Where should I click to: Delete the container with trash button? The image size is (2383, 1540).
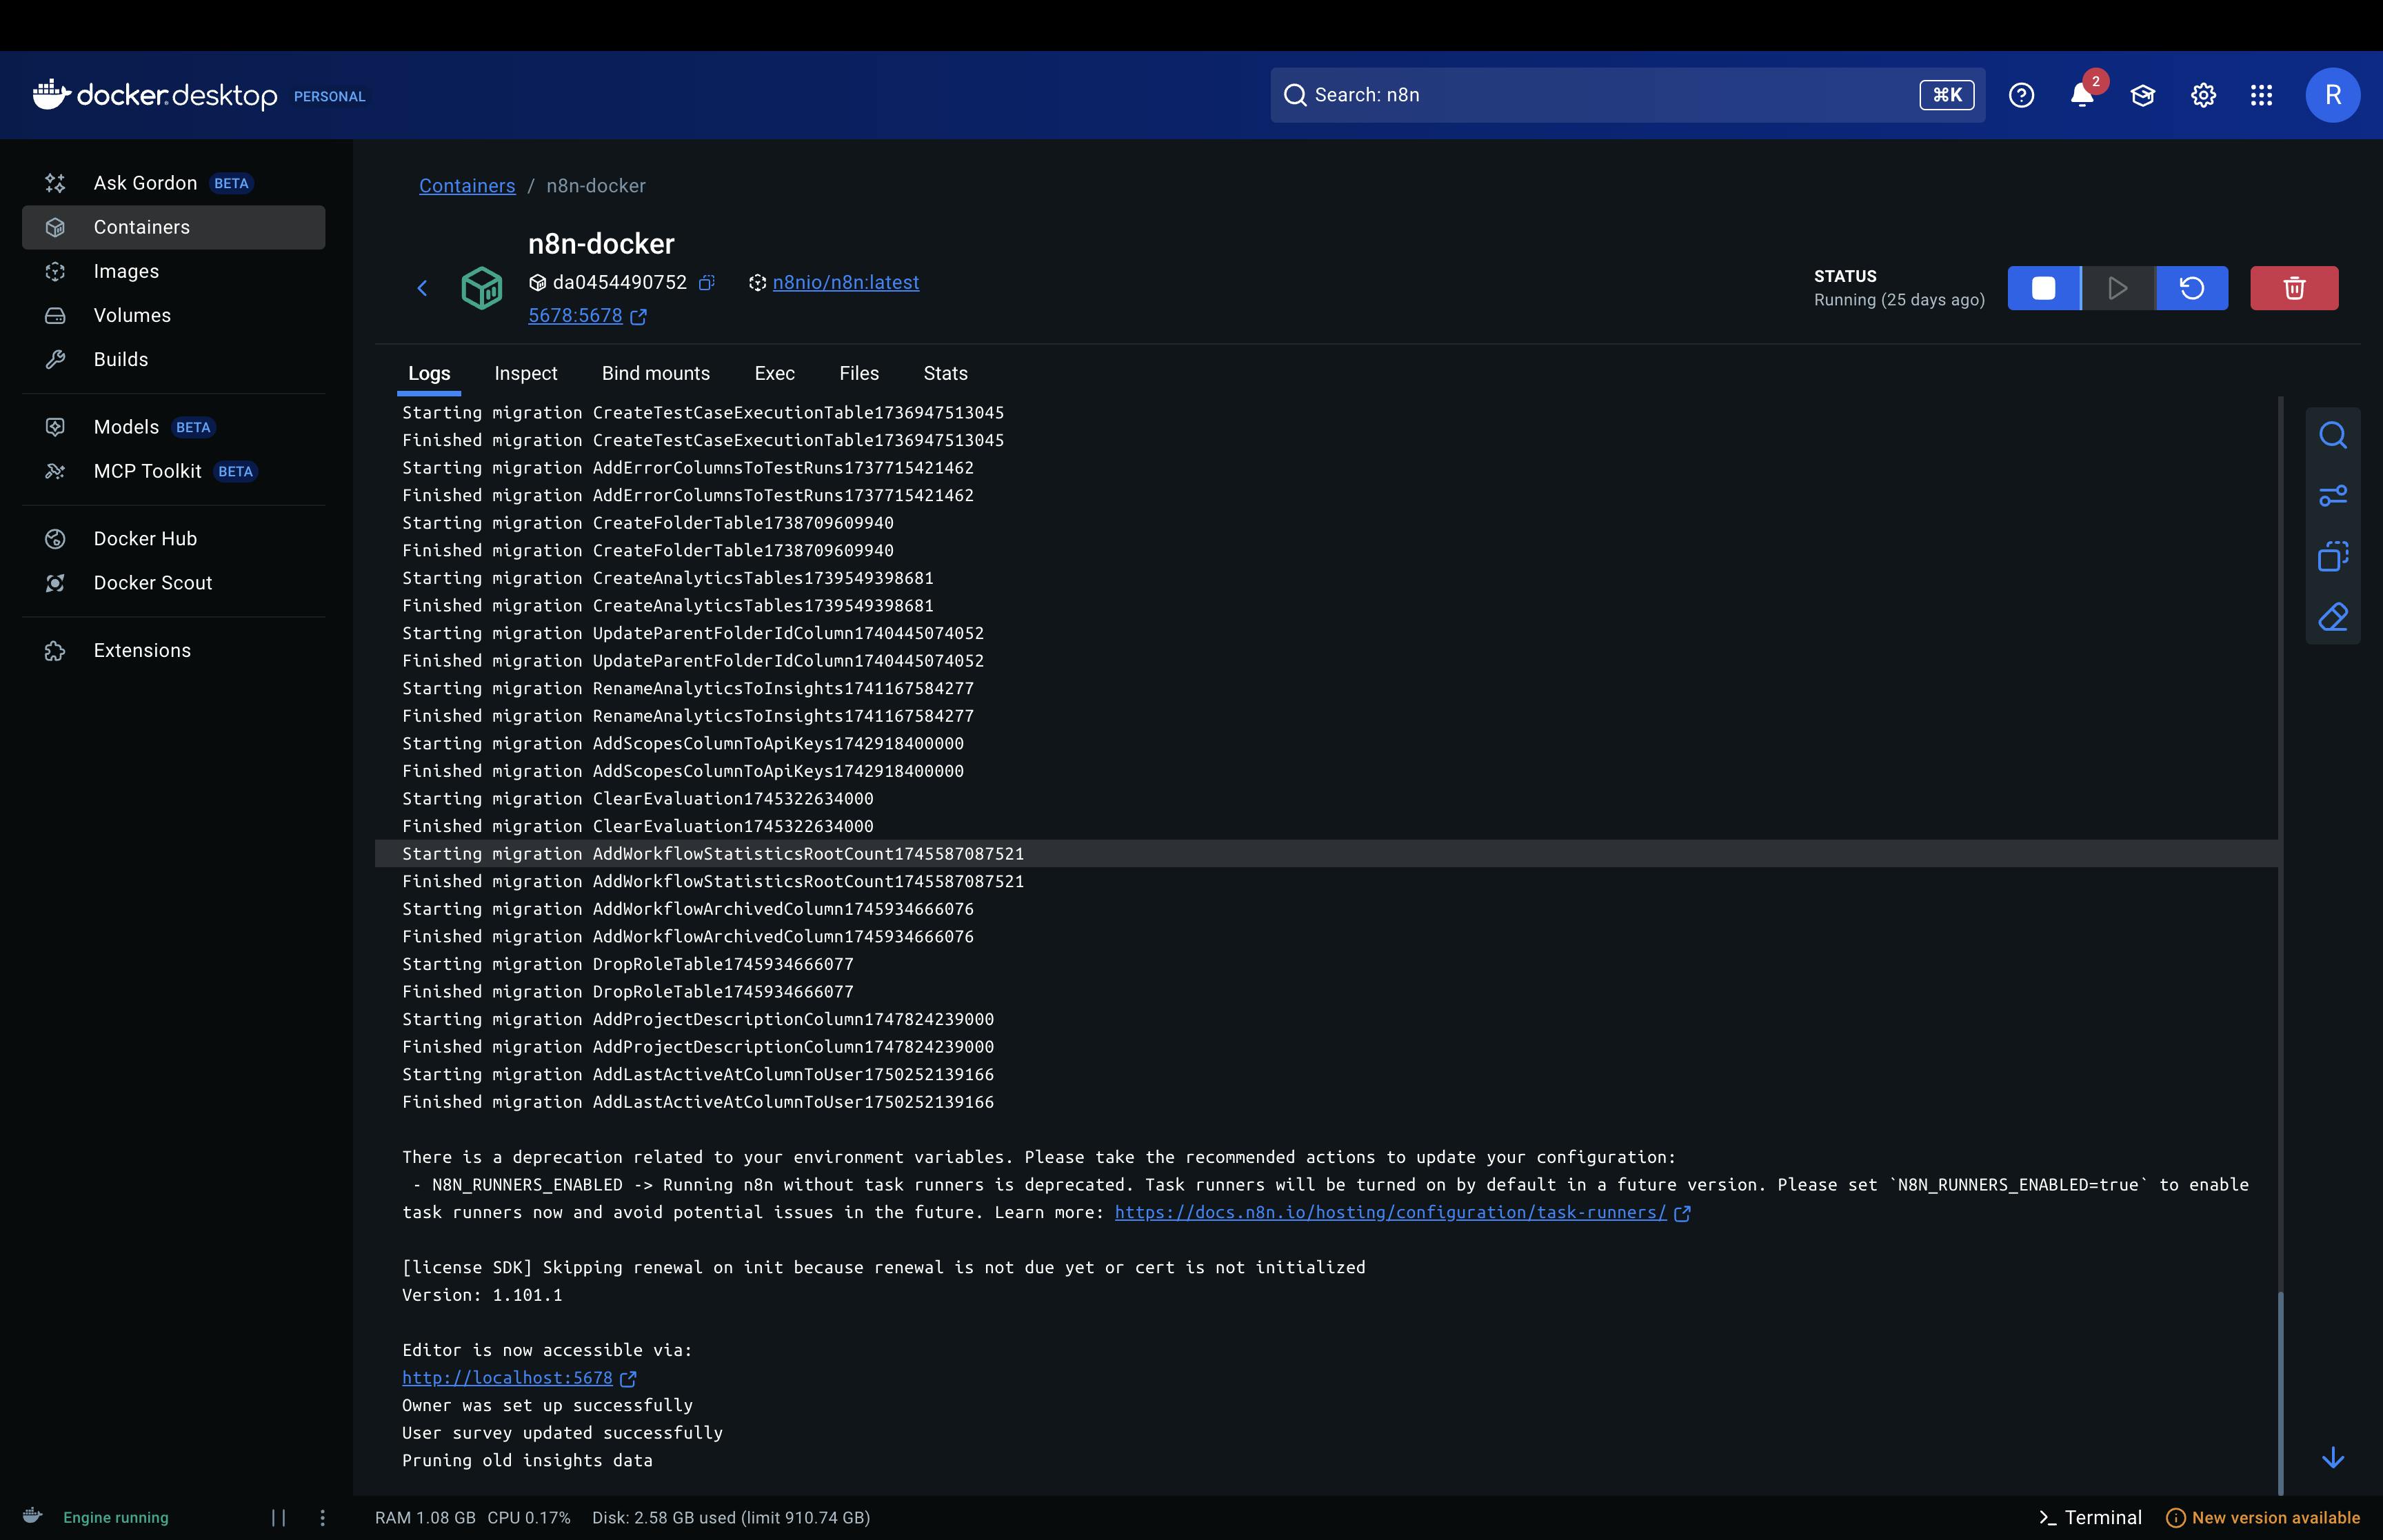[x=2293, y=288]
